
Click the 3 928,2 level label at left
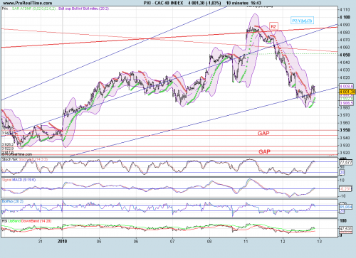(8, 144)
